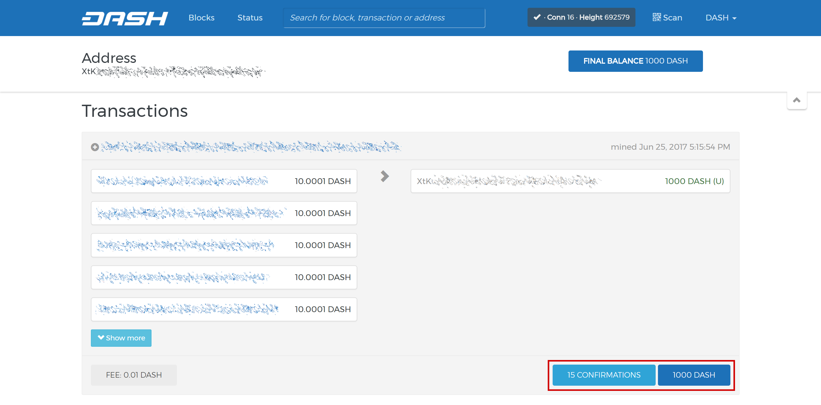Expand inputs with Show more

(x=121, y=338)
